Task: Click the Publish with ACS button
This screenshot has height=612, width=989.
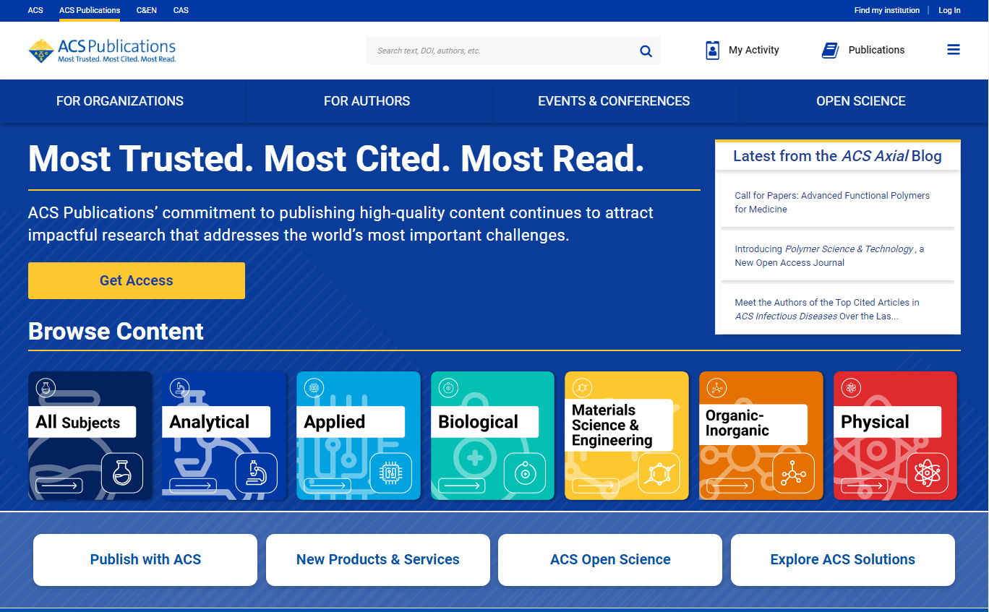Action: 145,560
